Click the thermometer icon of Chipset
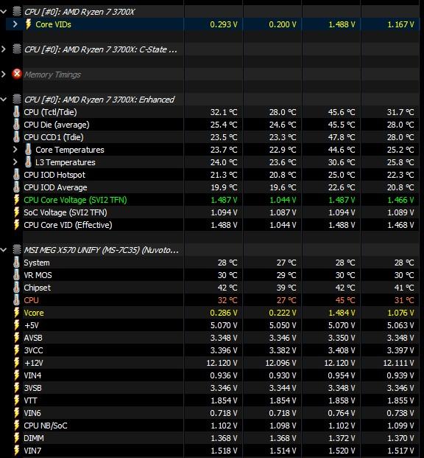Screen dimensions: 424x458 17,288
